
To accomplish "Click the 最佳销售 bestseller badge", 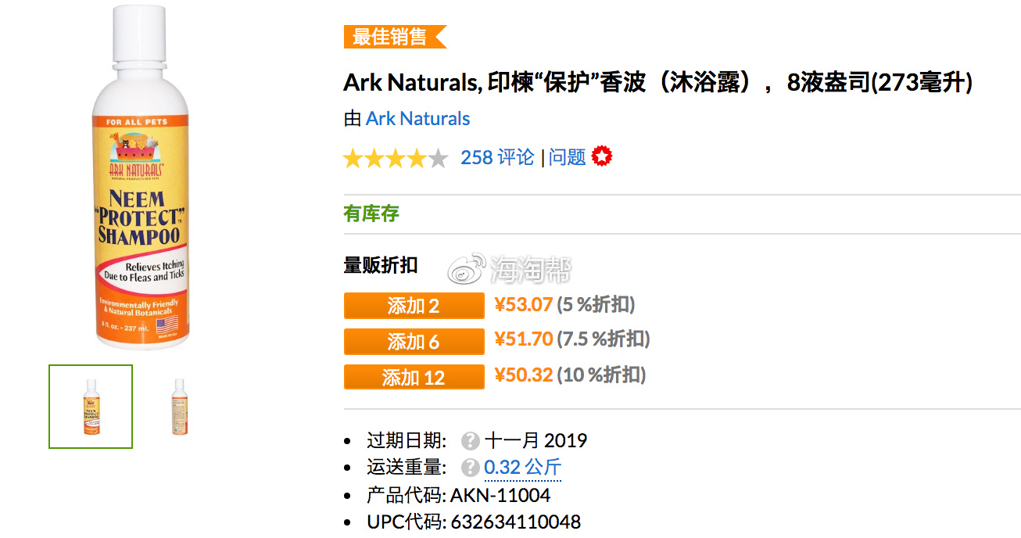I will tap(395, 37).
